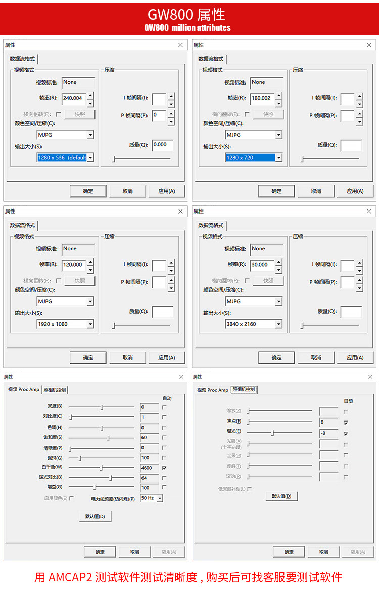Screen dimensions: 379x589
Task: Click the 逆光对比(B) value field showing 64
Action: 149,478
